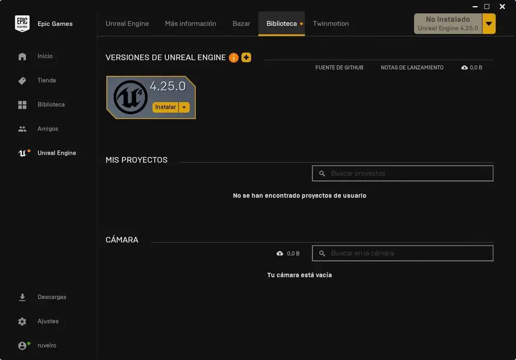516x360 pixels.
Task: Minimize the launcher window
Action: click(x=475, y=7)
